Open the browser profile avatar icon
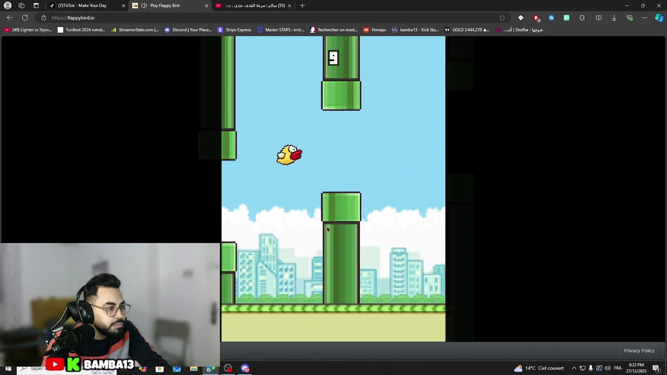 (7, 5)
